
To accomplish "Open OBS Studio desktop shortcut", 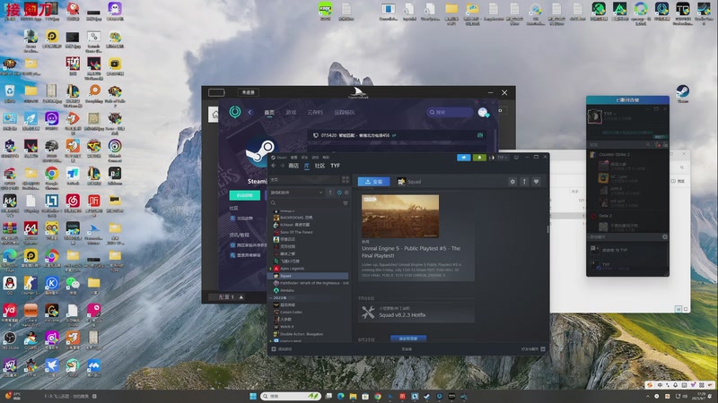I will click(x=10, y=340).
